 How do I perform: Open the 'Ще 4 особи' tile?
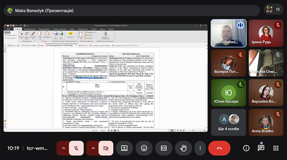coord(228,122)
